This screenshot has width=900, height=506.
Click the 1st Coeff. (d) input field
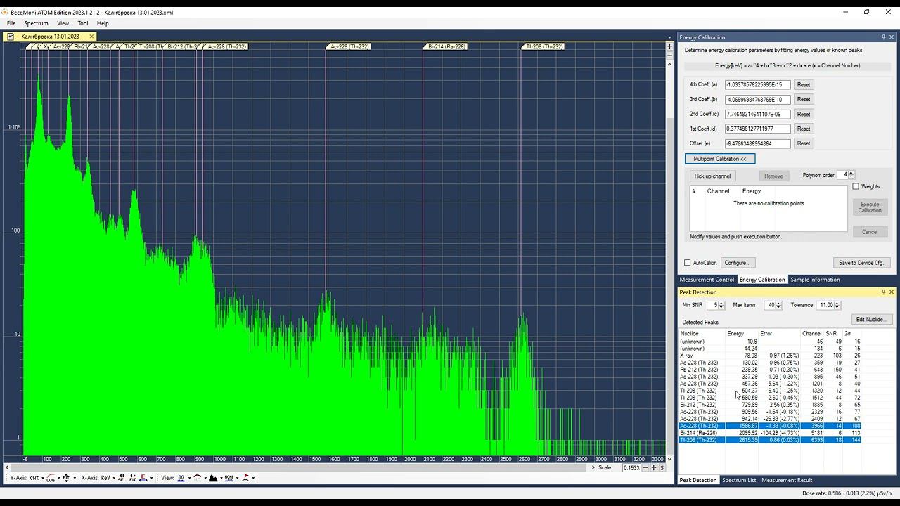[x=758, y=129]
